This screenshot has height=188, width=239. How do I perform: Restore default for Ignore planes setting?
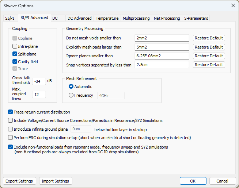[x=209, y=56]
